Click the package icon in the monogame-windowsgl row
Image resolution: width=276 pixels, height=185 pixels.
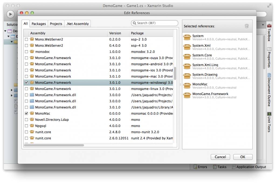tap(32, 83)
